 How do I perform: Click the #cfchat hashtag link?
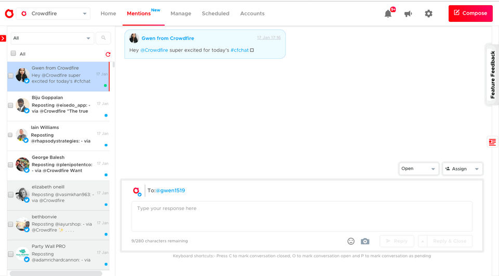coord(240,50)
